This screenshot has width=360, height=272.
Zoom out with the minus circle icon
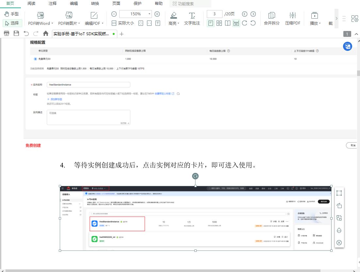coord(114,14)
